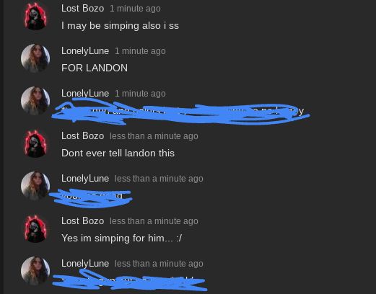376x294 pixels.
Task: Click '1 minute ago' timestamp of the topmost message
Action: click(x=135, y=9)
